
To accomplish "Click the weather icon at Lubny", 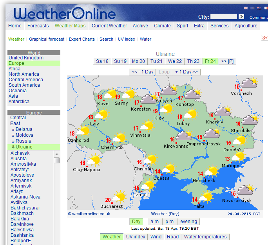I will click(x=191, y=114).
